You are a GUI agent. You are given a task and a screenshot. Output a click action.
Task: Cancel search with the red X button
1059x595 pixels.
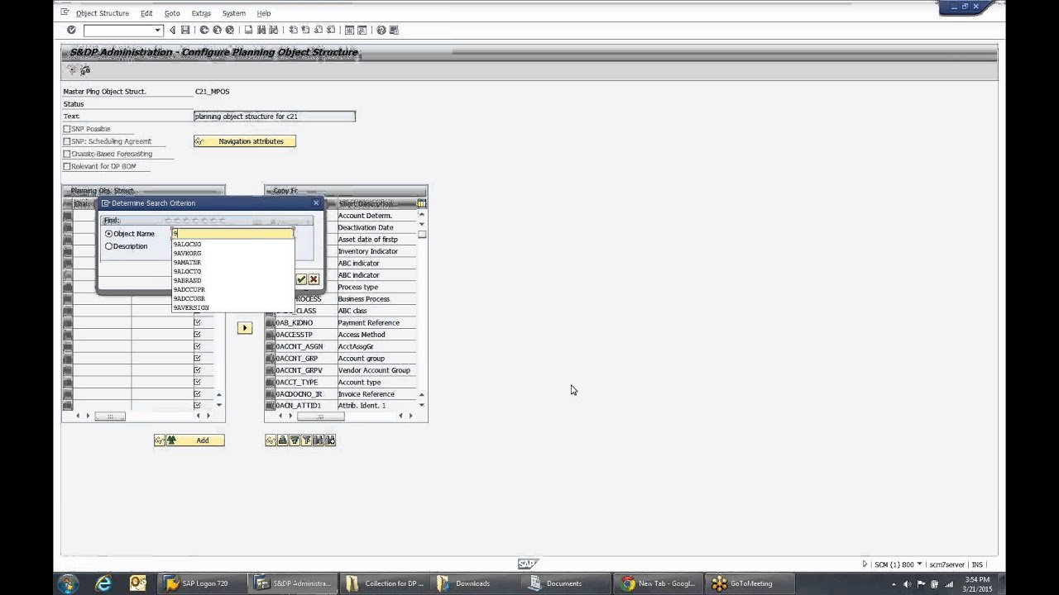coord(314,279)
